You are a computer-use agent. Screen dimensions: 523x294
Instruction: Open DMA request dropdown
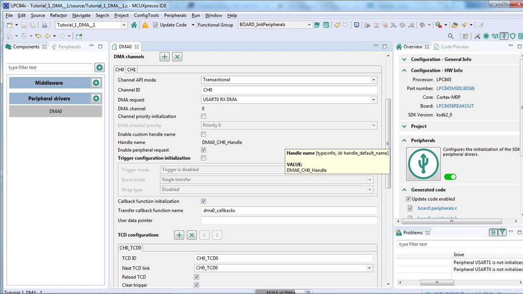coord(374,100)
